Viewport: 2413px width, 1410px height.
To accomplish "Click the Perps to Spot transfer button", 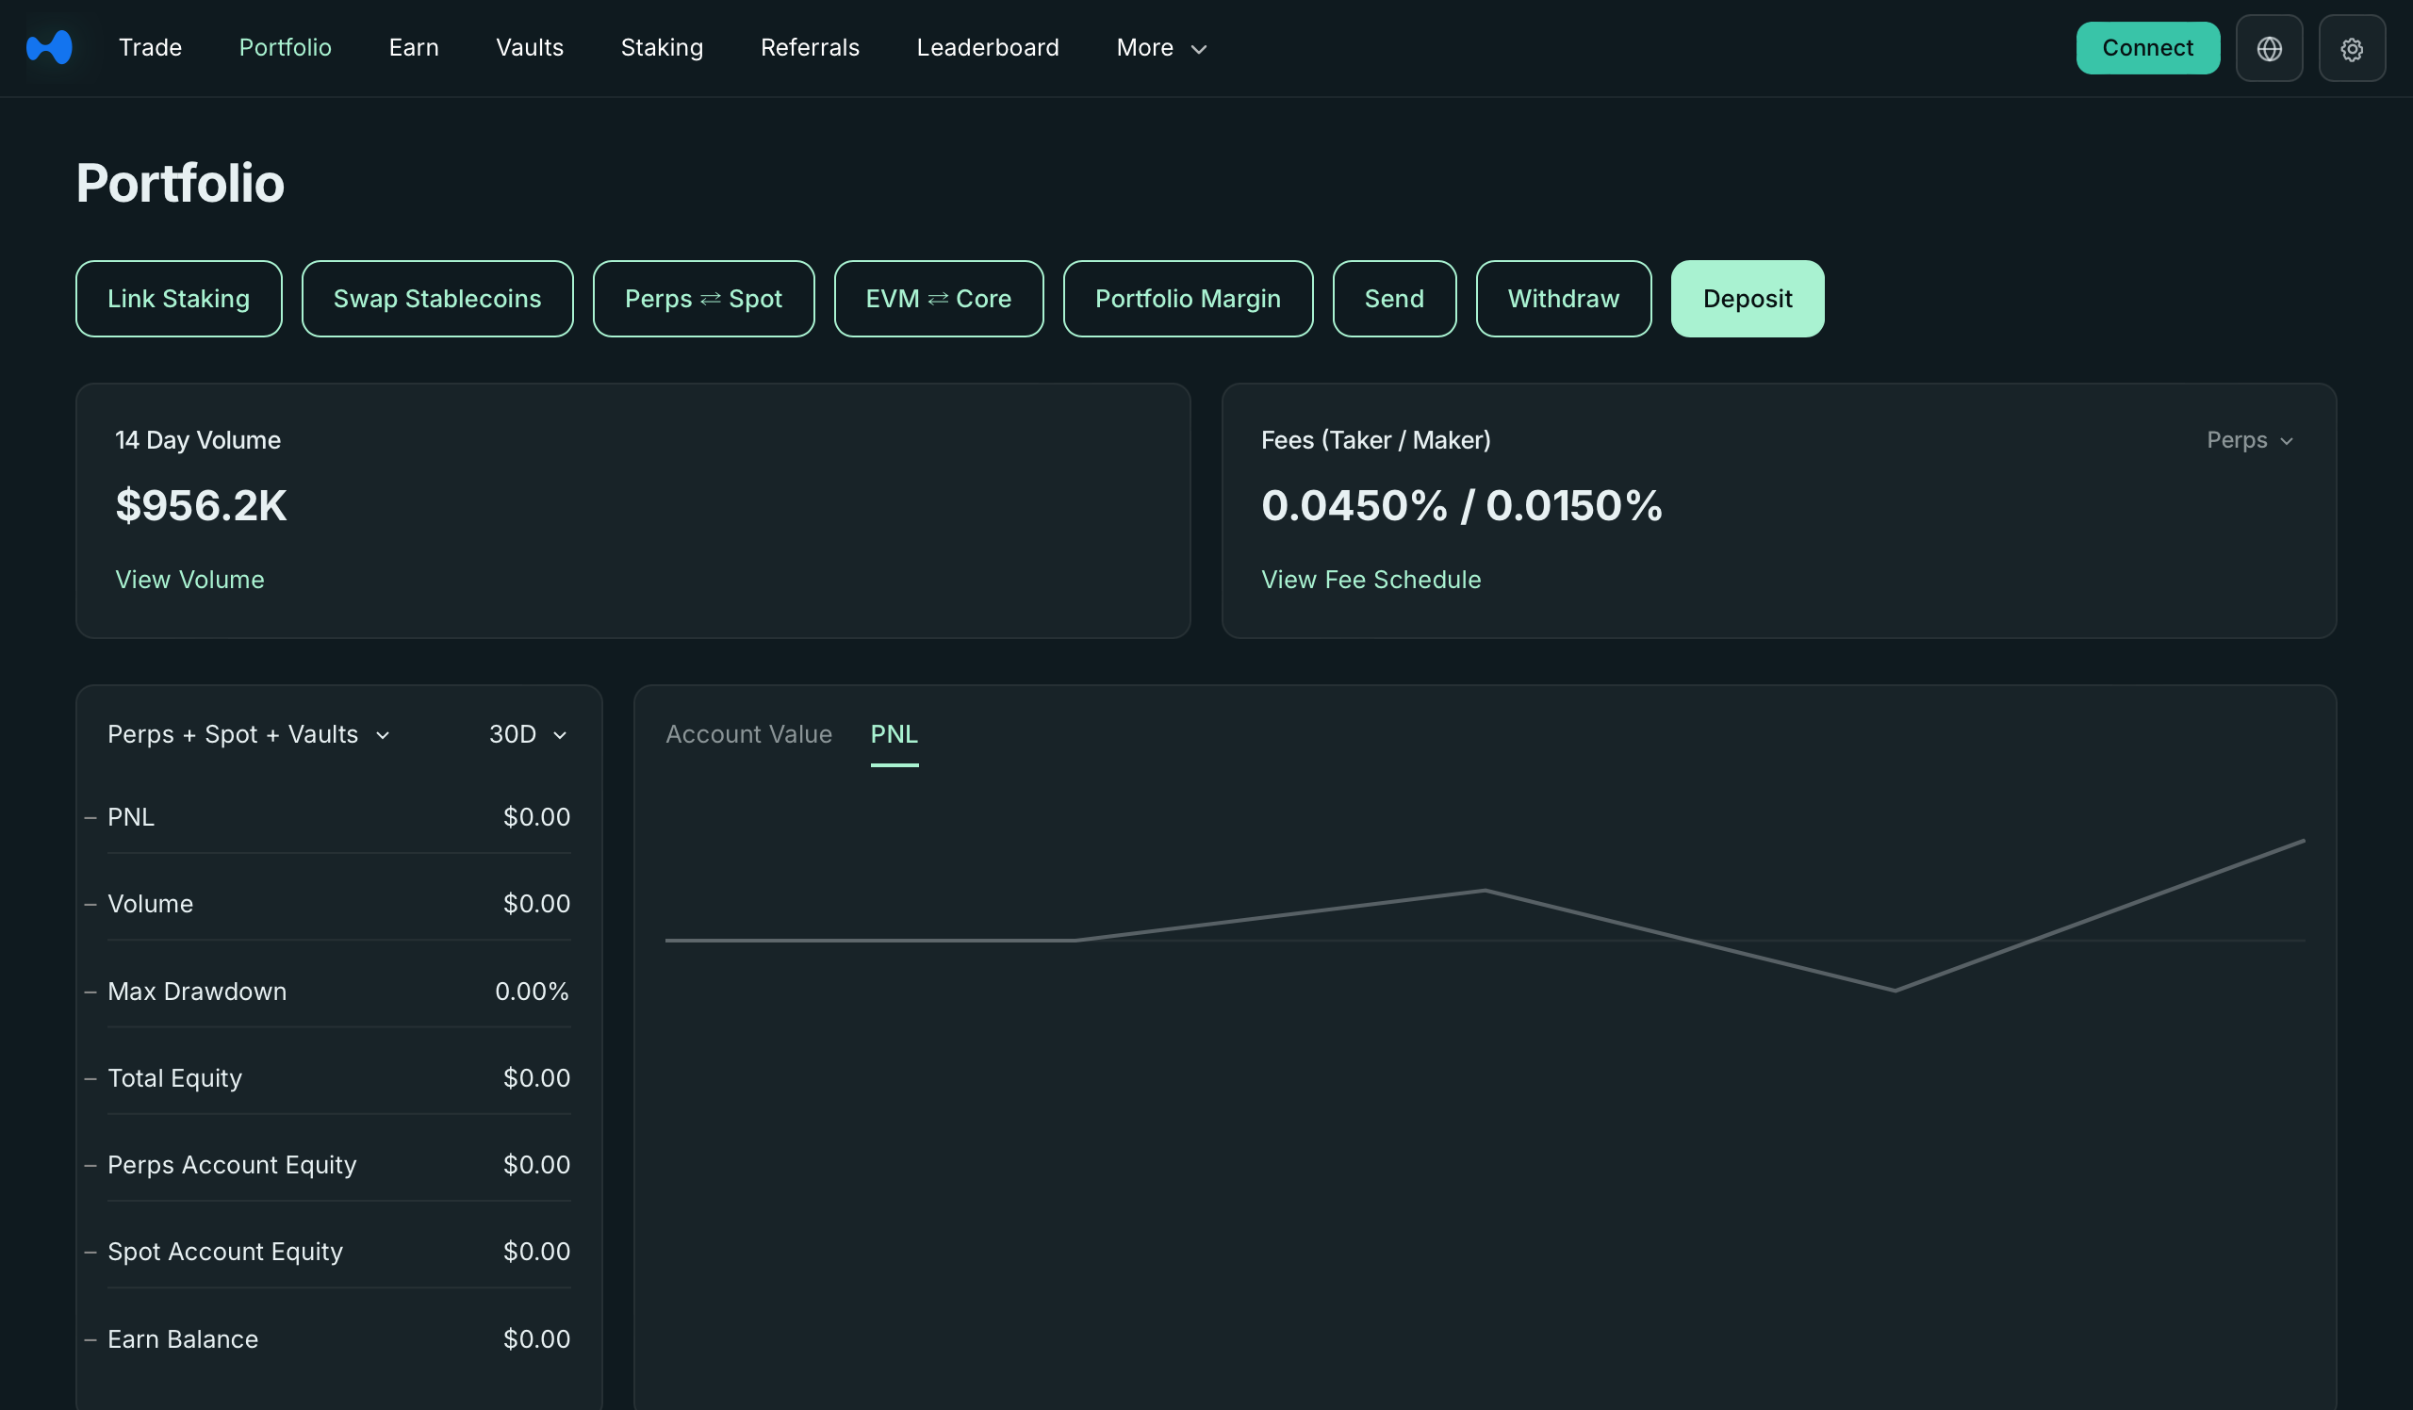I will coord(703,299).
